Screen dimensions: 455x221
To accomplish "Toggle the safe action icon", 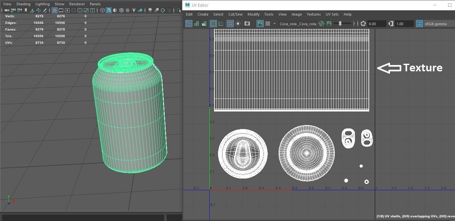I will click(x=86, y=10).
